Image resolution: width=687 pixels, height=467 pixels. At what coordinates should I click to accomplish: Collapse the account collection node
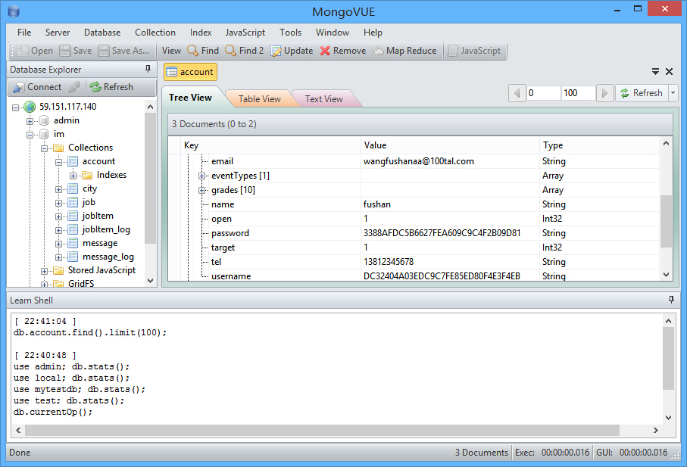59,162
